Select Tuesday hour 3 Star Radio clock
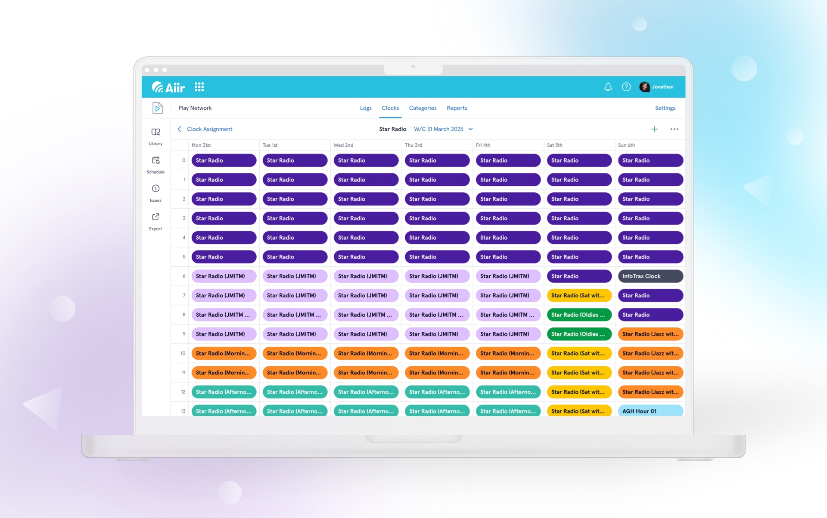The width and height of the screenshot is (827, 518). pos(295,218)
